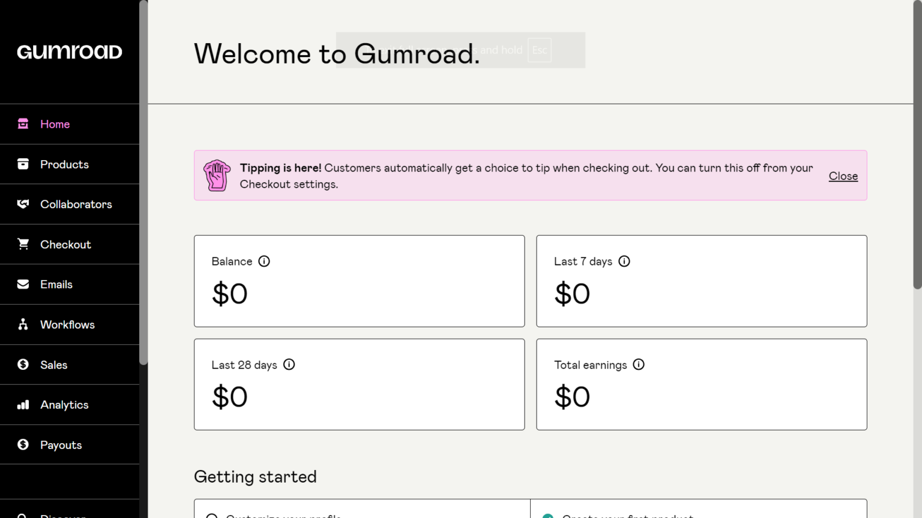The width and height of the screenshot is (922, 518).
Task: Click the Workflows diagram icon
Action: pyautogui.click(x=23, y=324)
